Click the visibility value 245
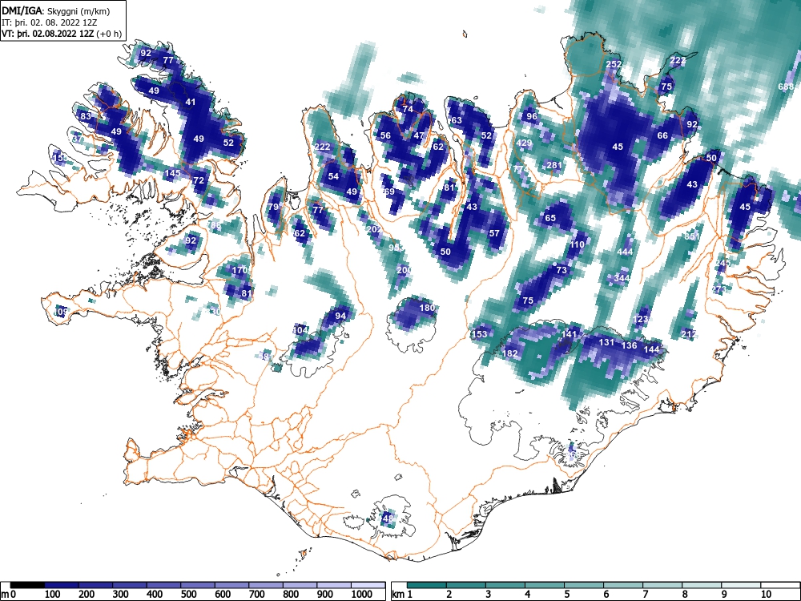 723,263
